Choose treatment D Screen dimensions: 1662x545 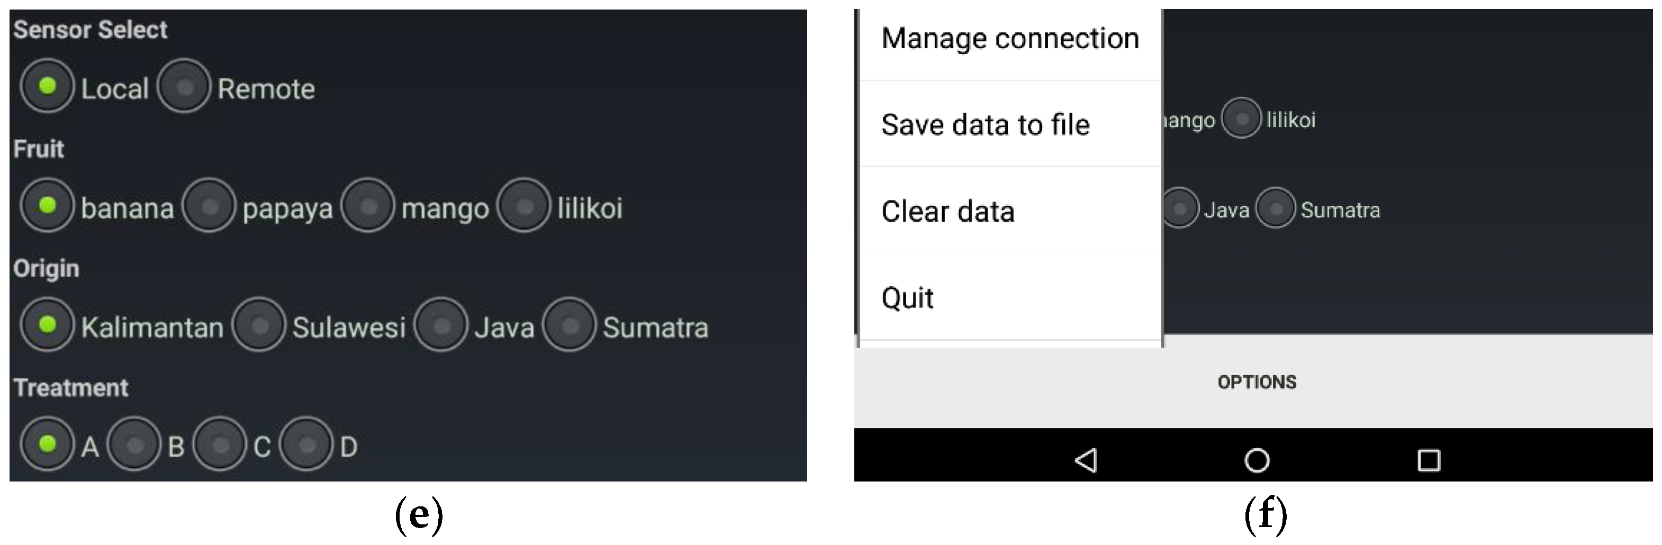(307, 444)
